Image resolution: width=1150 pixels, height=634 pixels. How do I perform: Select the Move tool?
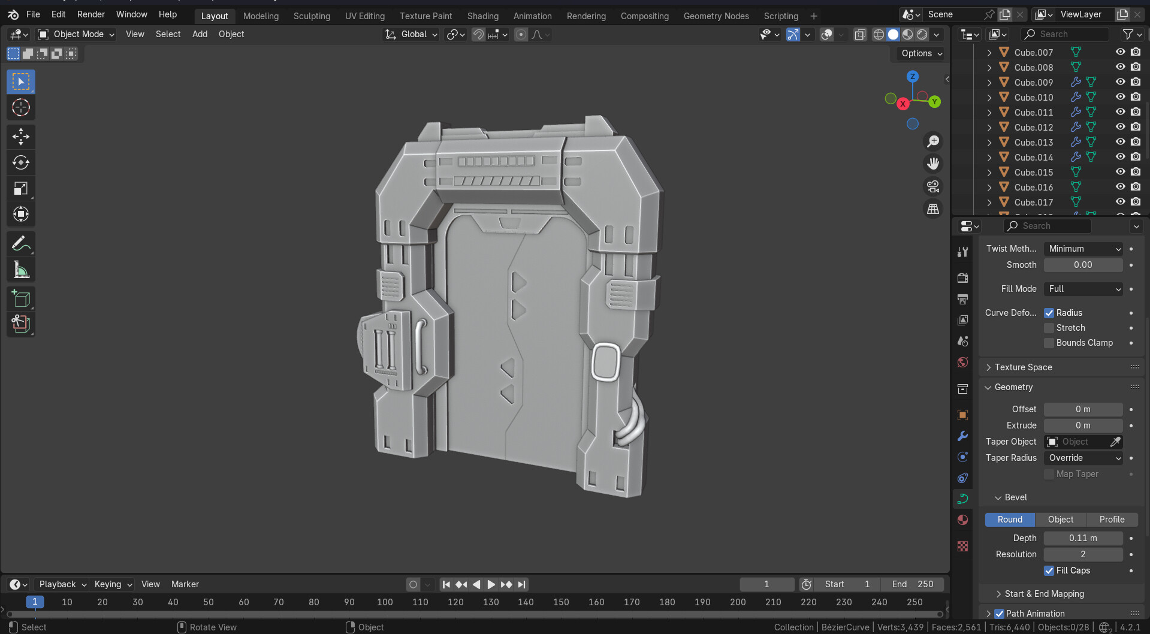tap(20, 136)
